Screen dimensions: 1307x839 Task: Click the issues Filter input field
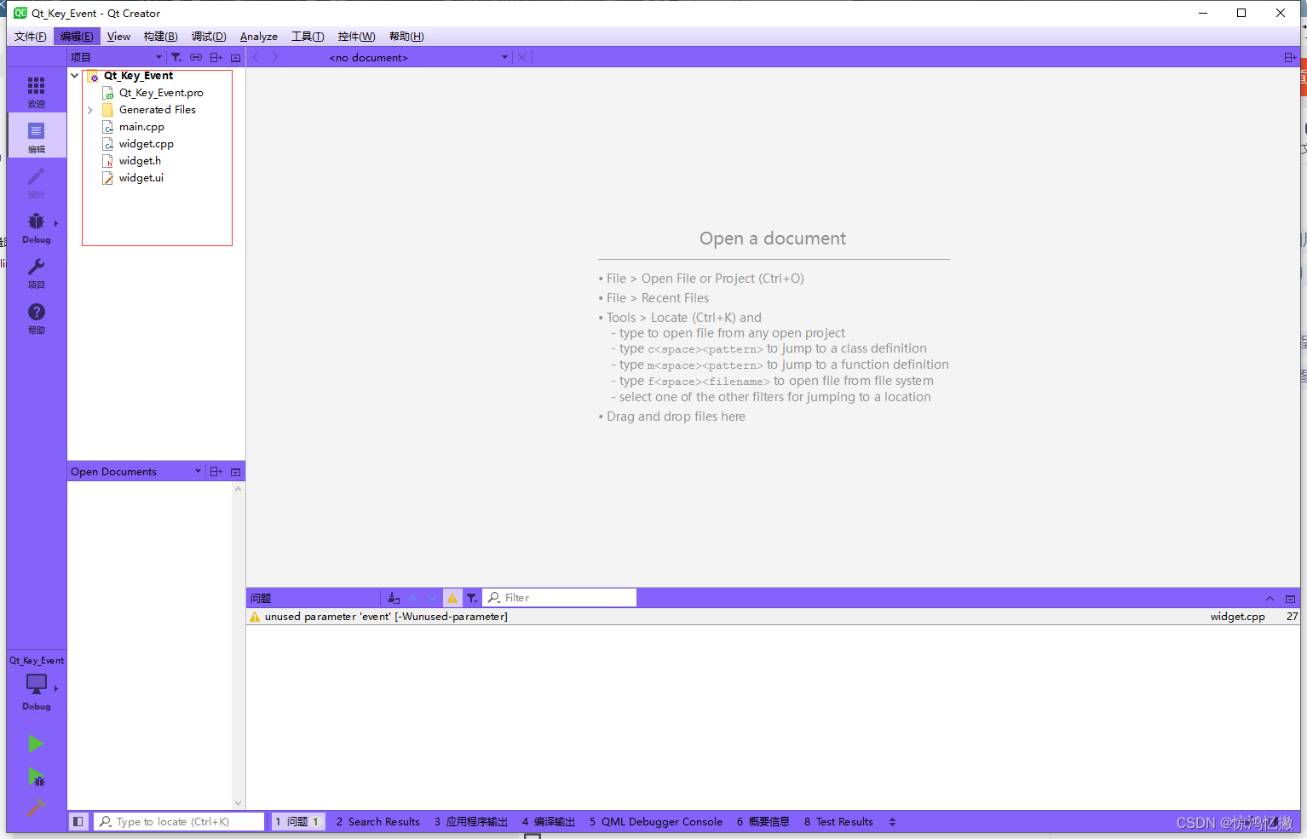(560, 598)
